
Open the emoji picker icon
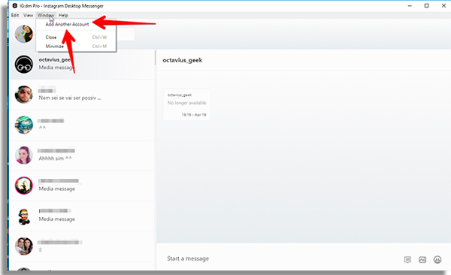(437, 260)
